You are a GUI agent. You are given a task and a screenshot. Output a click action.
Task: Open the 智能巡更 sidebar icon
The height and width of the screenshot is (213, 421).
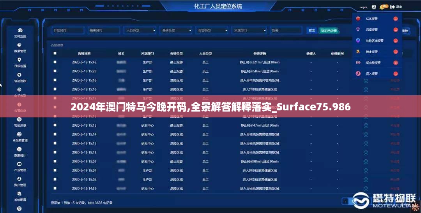(x=19, y=120)
